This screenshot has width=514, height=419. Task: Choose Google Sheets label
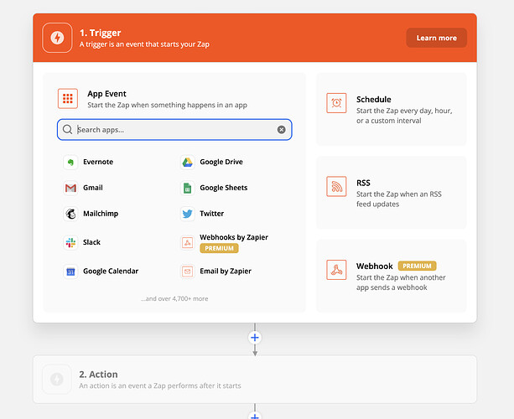[x=224, y=188]
